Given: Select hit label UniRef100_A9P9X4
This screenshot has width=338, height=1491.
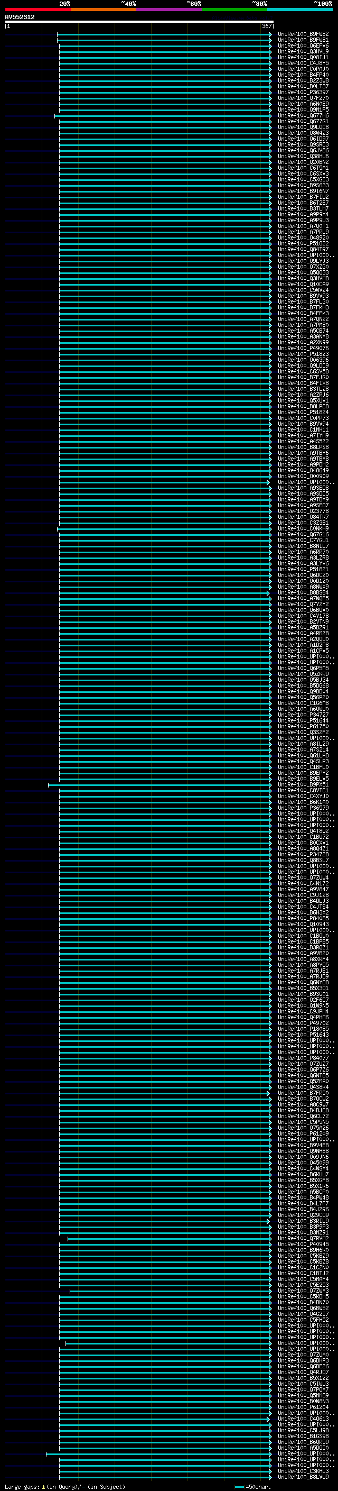Looking at the screenshot, I should pyautogui.click(x=303, y=215).
